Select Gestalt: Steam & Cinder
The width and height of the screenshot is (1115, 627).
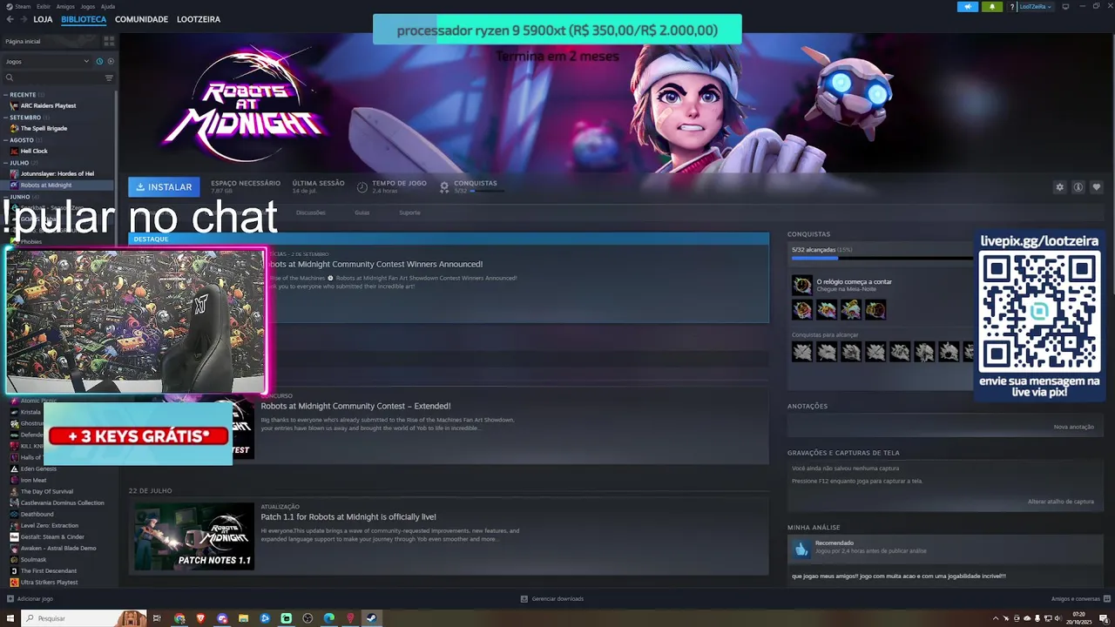click(x=52, y=536)
